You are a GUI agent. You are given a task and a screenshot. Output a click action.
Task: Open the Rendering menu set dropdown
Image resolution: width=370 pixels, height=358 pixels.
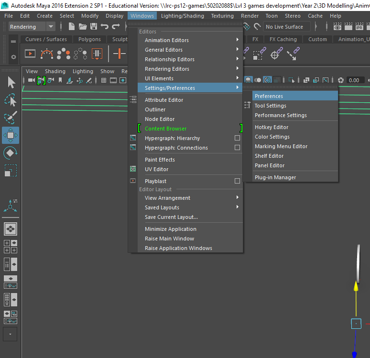(32, 27)
